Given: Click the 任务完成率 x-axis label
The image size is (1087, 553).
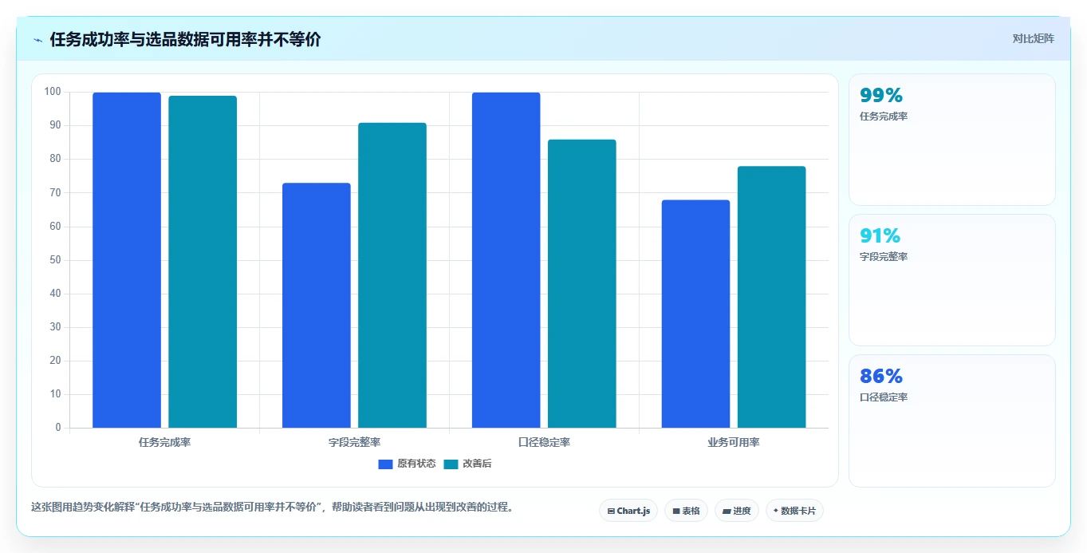Looking at the screenshot, I should tap(164, 442).
